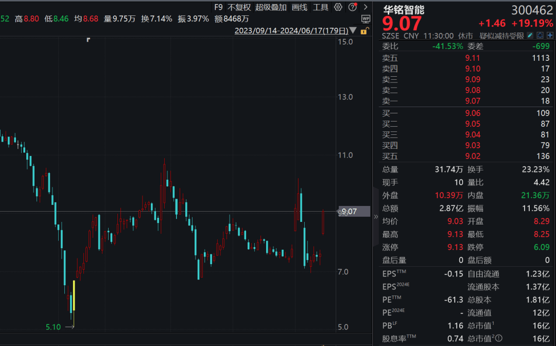Open the 工具 menu
This screenshot has width=556, height=346.
(x=320, y=8)
